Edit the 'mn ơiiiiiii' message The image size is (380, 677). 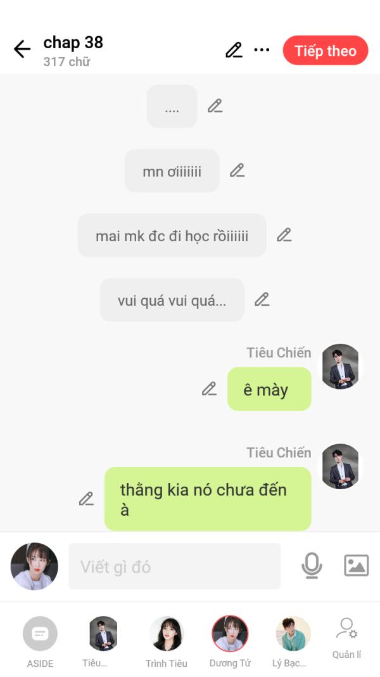[237, 171]
